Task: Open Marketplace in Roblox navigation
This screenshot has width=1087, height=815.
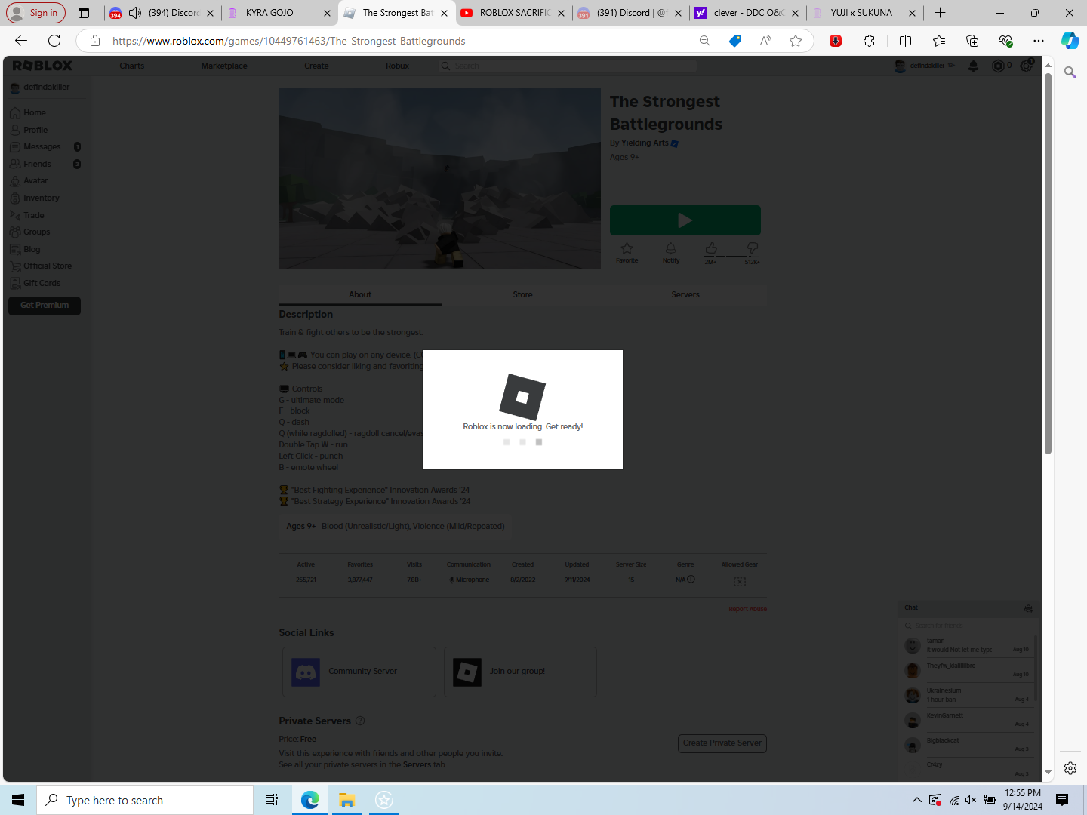Action: tap(224, 66)
